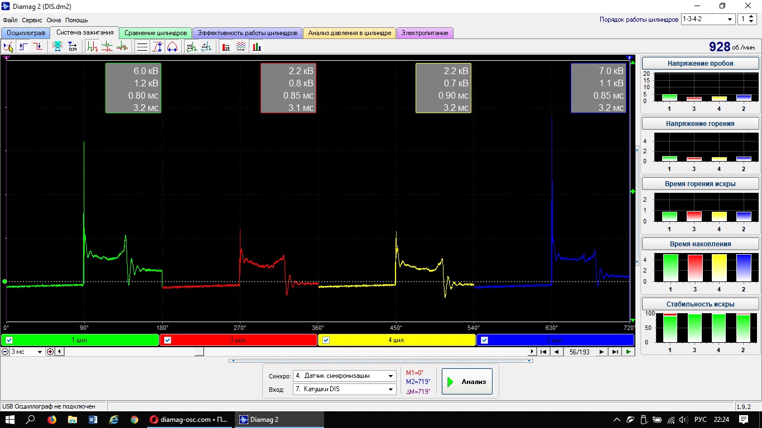Screen dimensions: 762x428
Task: Toggle the horizontal grid lines icon
Action: pos(142,47)
